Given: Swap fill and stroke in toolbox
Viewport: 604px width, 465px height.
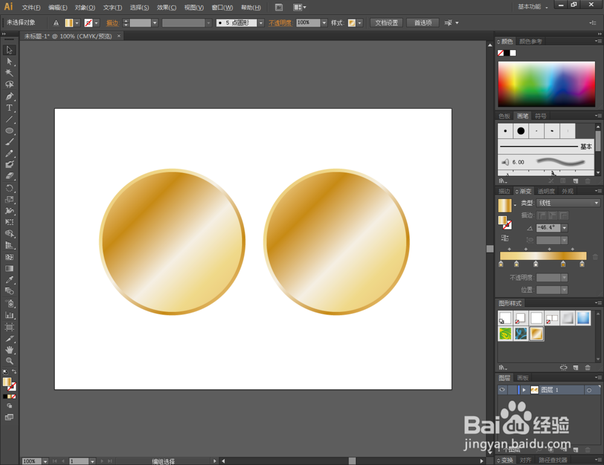Looking at the screenshot, I should [14, 371].
